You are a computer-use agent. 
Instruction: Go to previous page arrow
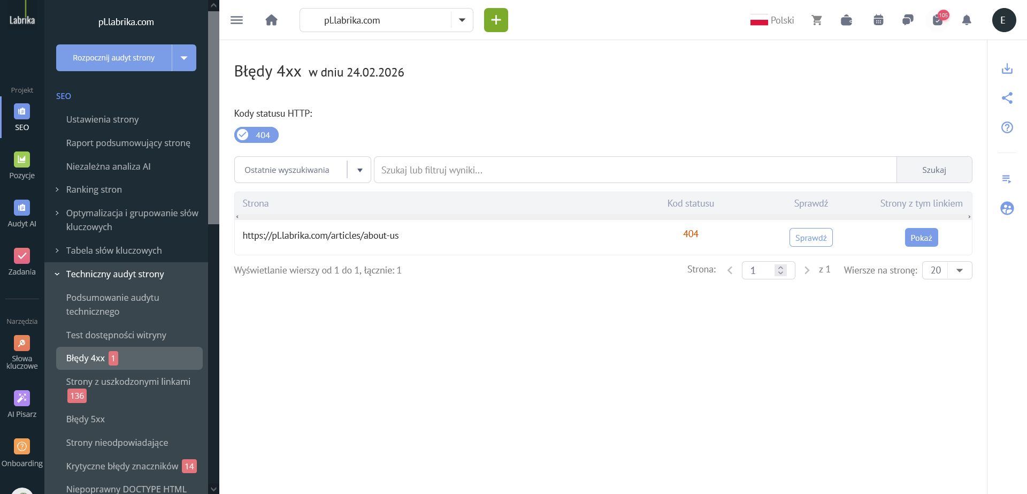730,270
